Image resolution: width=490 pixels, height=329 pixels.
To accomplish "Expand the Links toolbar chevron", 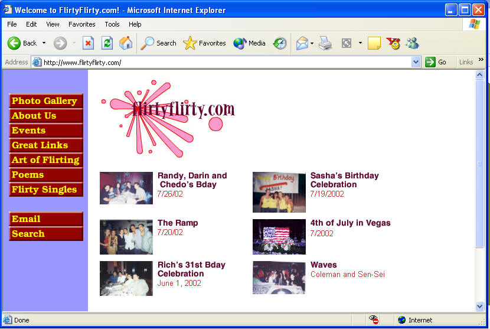I will [481, 60].
